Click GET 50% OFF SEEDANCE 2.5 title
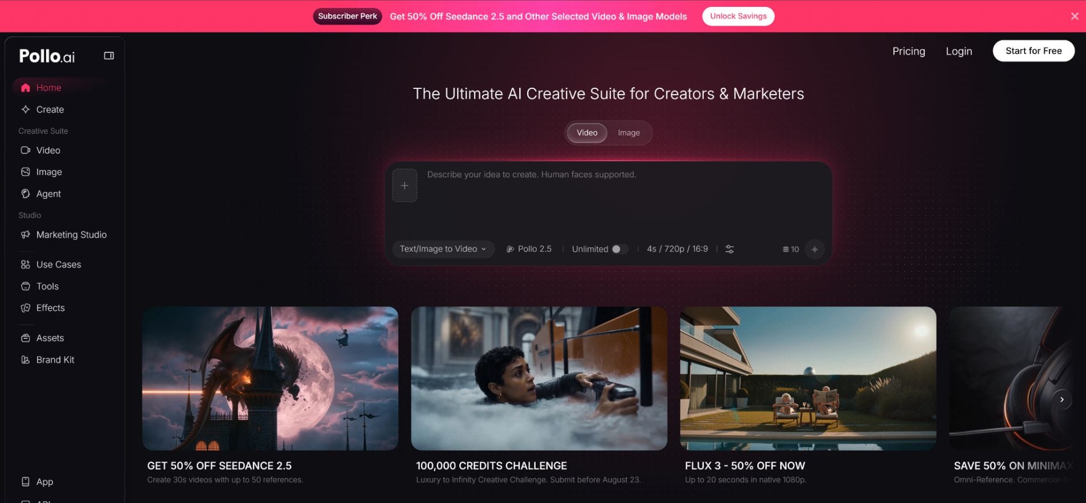This screenshot has height=503, width=1086. [219, 465]
